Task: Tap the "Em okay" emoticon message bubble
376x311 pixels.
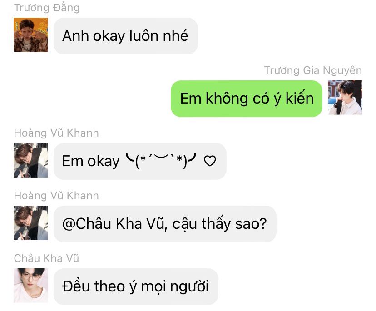Action: pyautogui.click(x=140, y=161)
